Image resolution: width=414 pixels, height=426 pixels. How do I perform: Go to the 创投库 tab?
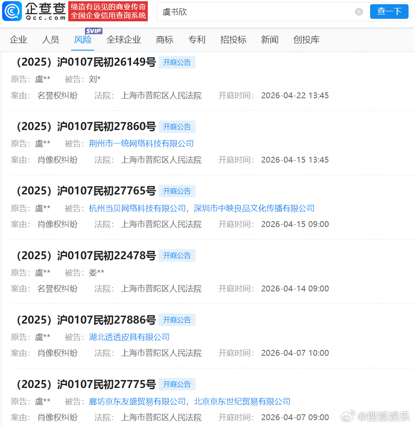point(306,40)
